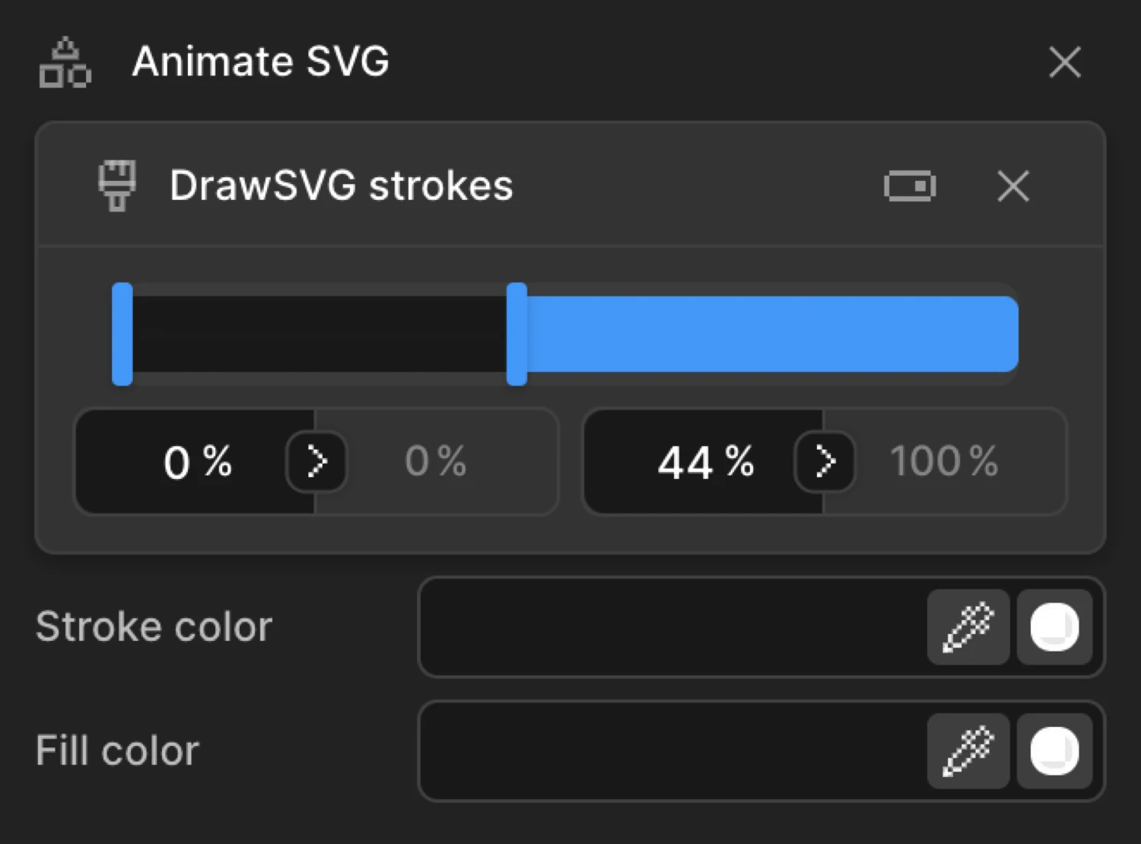Close the DrawSVG strokes card

point(1013,186)
